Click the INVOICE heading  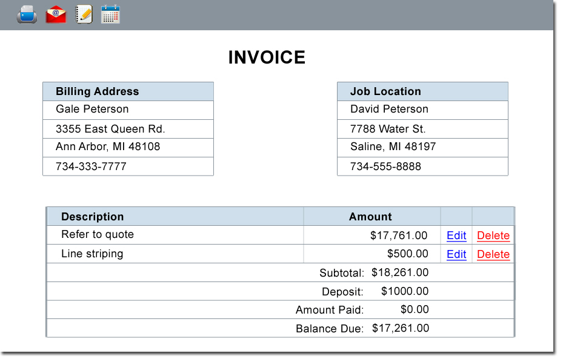267,58
